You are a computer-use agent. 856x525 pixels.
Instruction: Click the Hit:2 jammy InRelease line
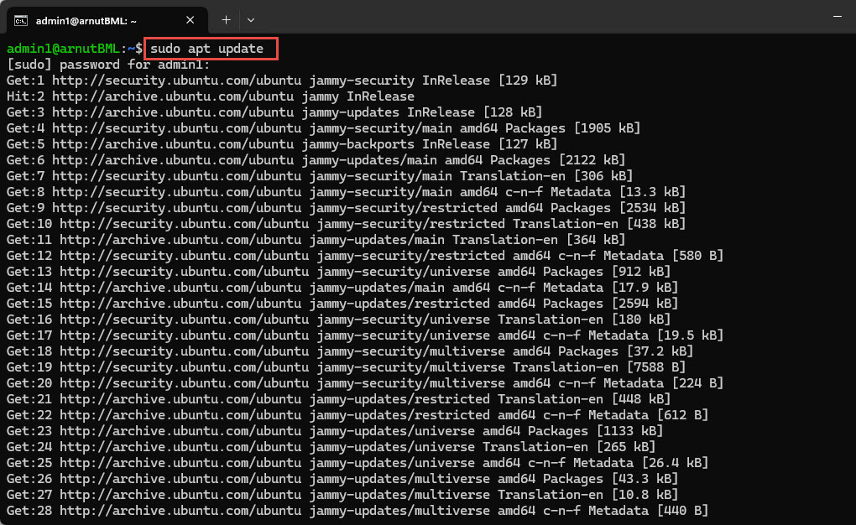coord(210,96)
